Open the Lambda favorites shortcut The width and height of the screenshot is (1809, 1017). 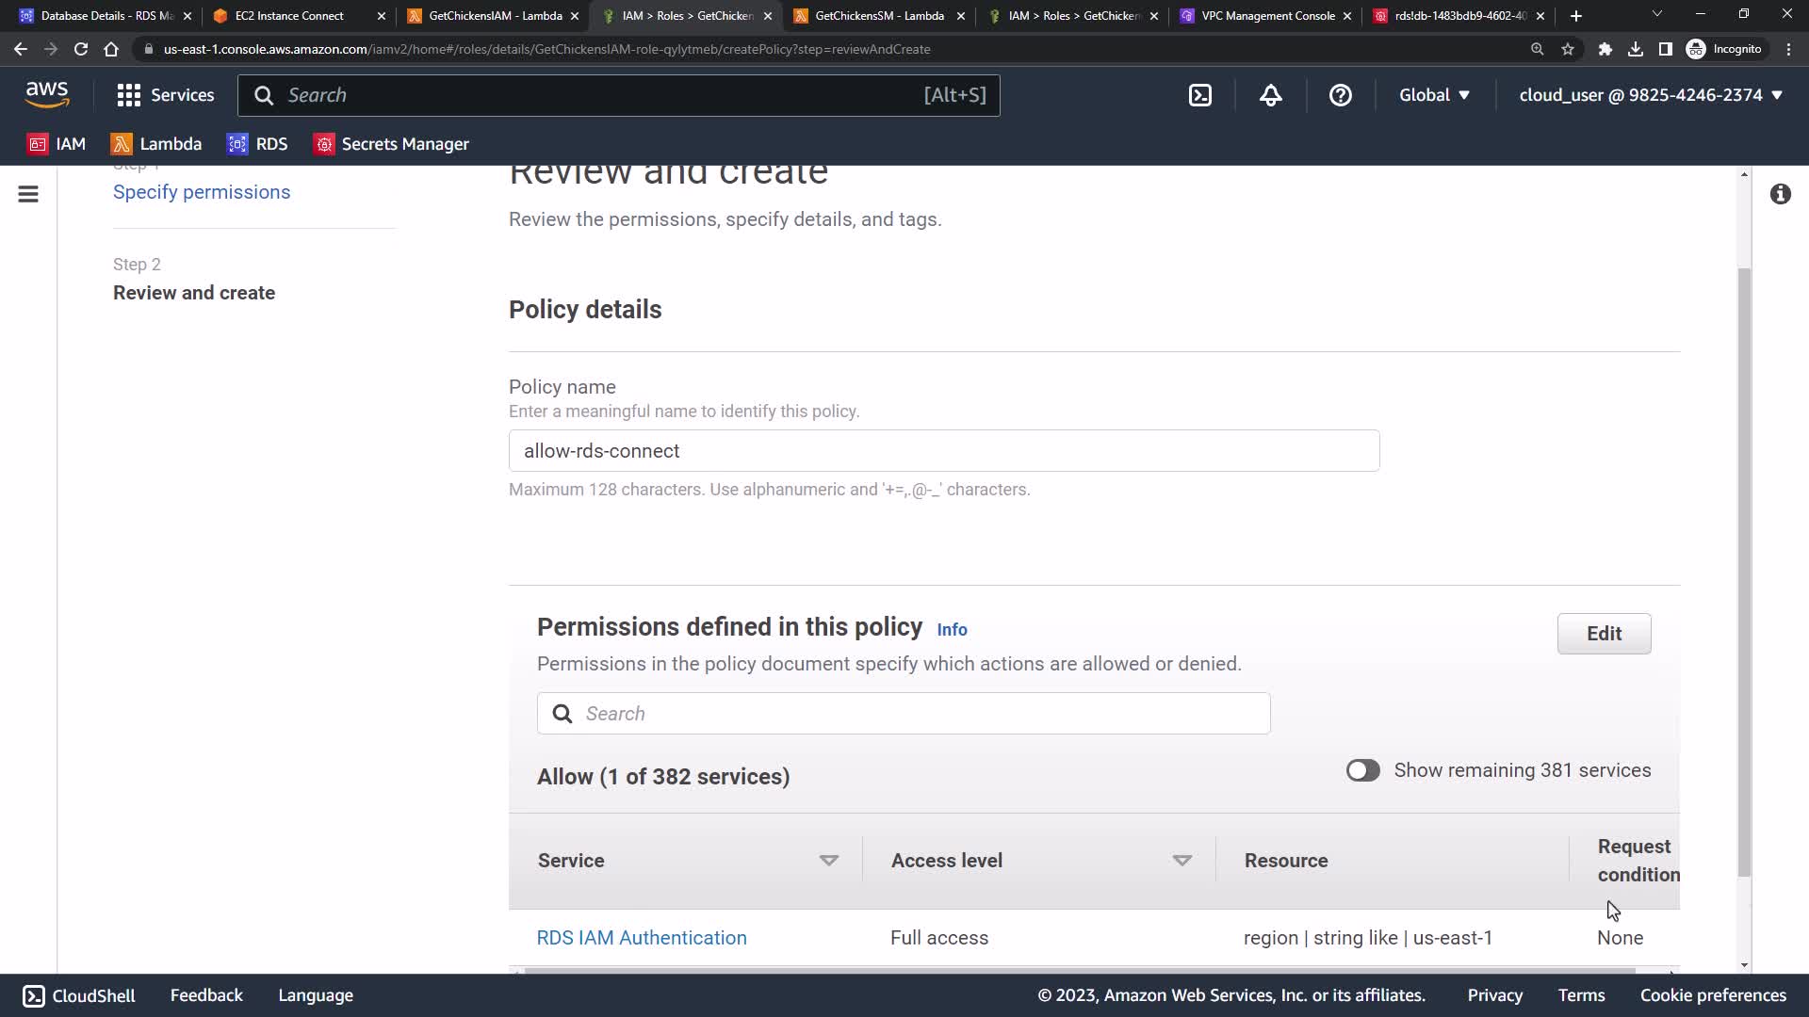tap(156, 144)
